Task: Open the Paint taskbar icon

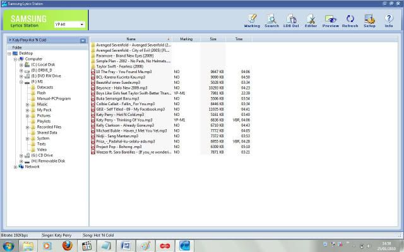Action: point(145,246)
